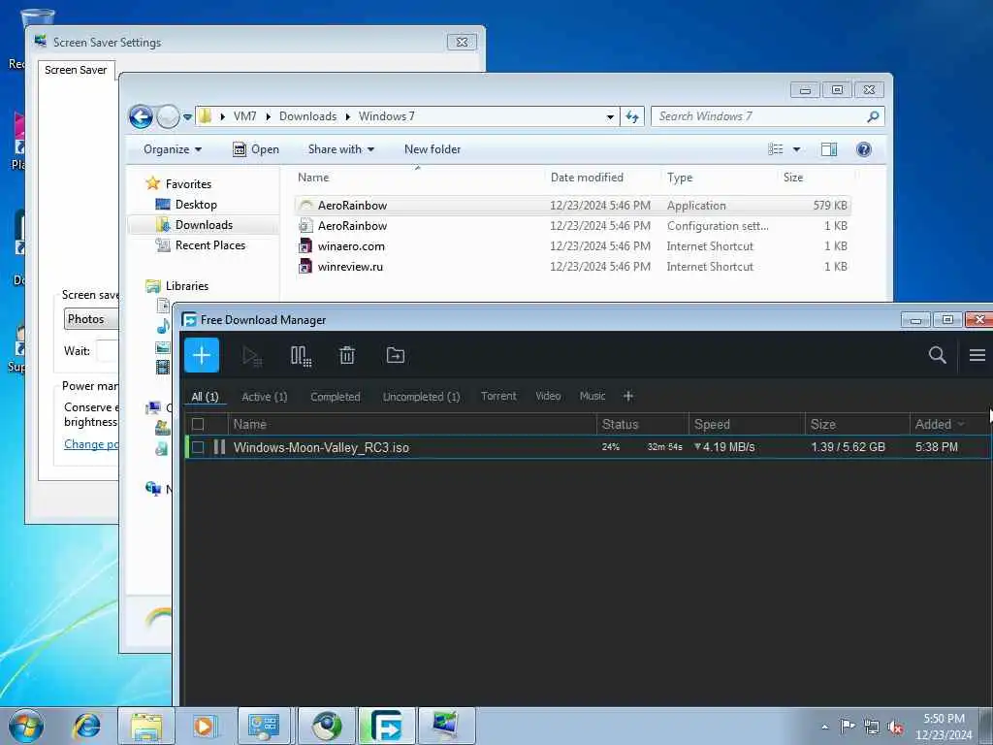Launch Internet Explorer from the taskbar
Screen dimensions: 993x745
click(x=86, y=726)
